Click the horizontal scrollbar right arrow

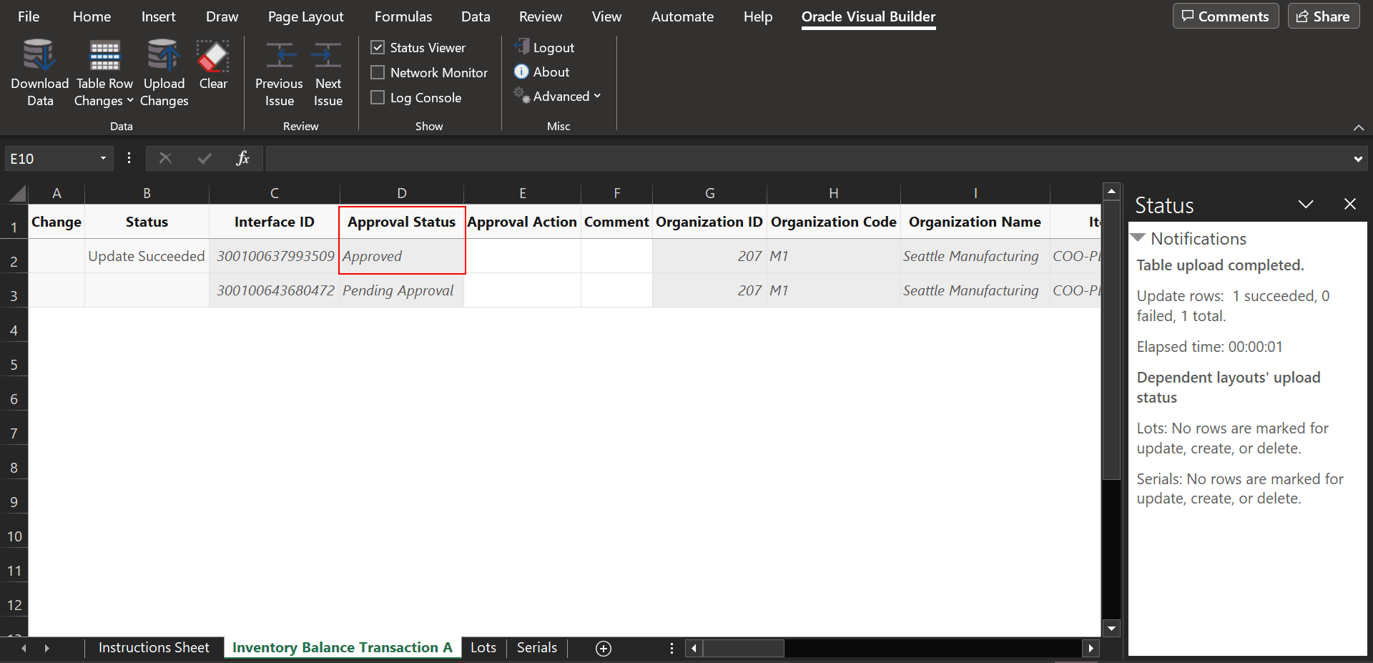1091,649
